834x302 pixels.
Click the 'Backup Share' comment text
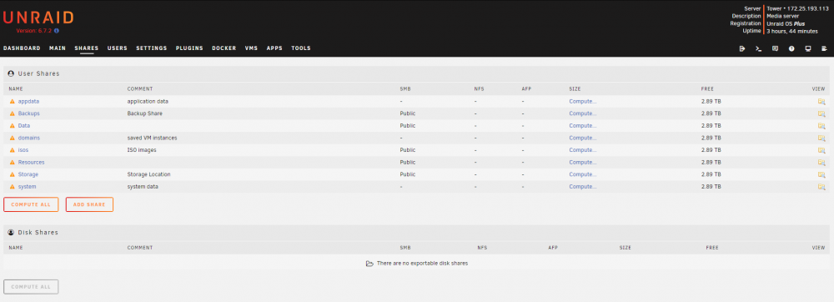(x=144, y=113)
